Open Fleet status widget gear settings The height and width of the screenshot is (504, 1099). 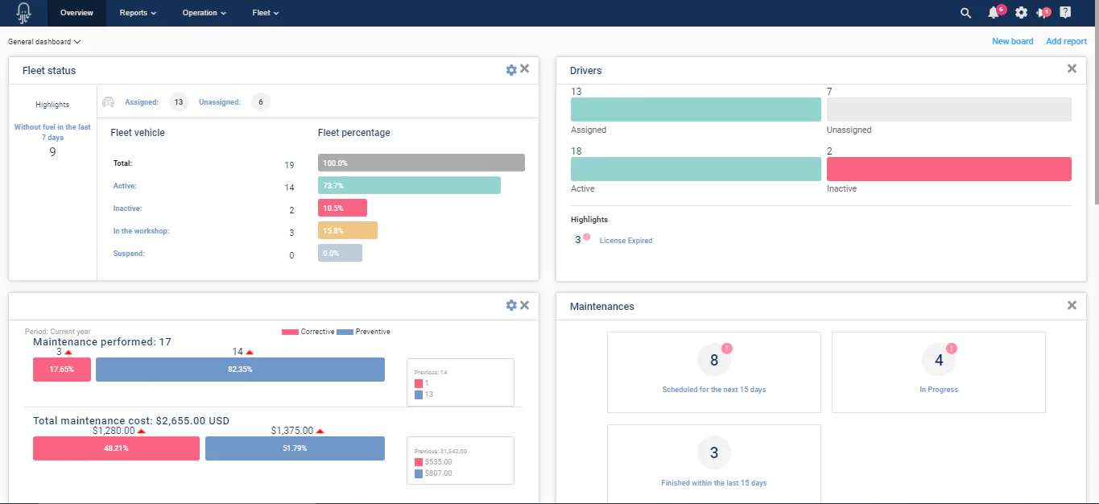[x=511, y=70]
